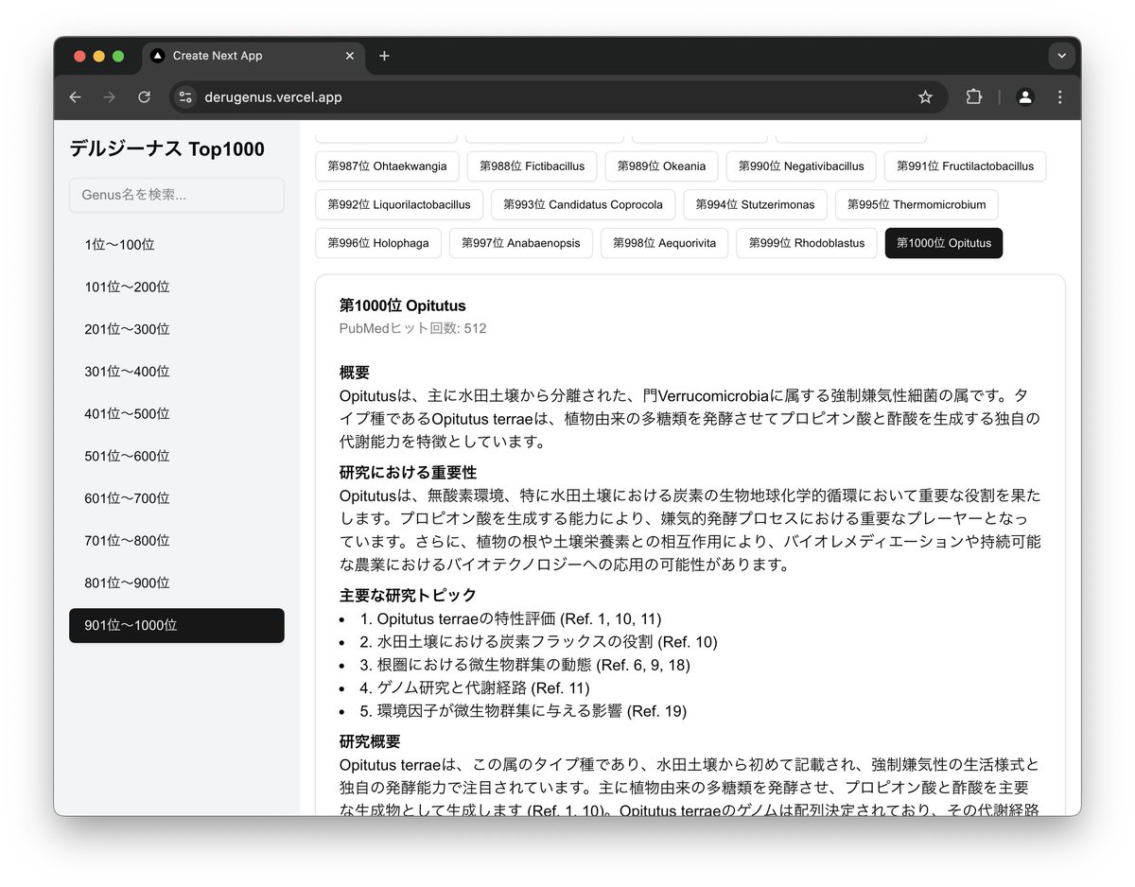
Task: Reload the current page
Action: 144,96
